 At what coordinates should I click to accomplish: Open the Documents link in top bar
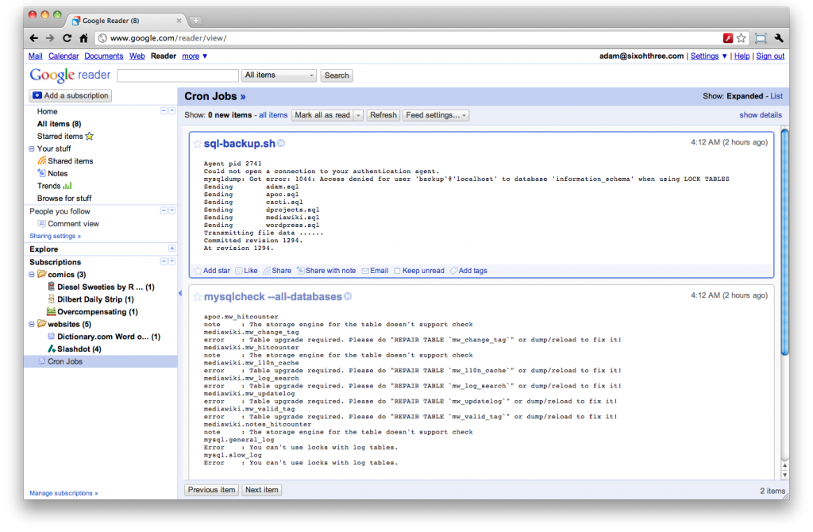tap(104, 56)
